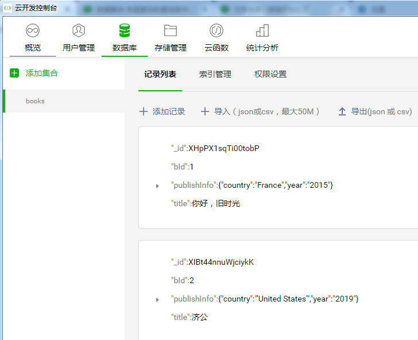This screenshot has height=340, width=418.
Task: Open the 统计分析 statistics chart icon
Action: (262, 30)
